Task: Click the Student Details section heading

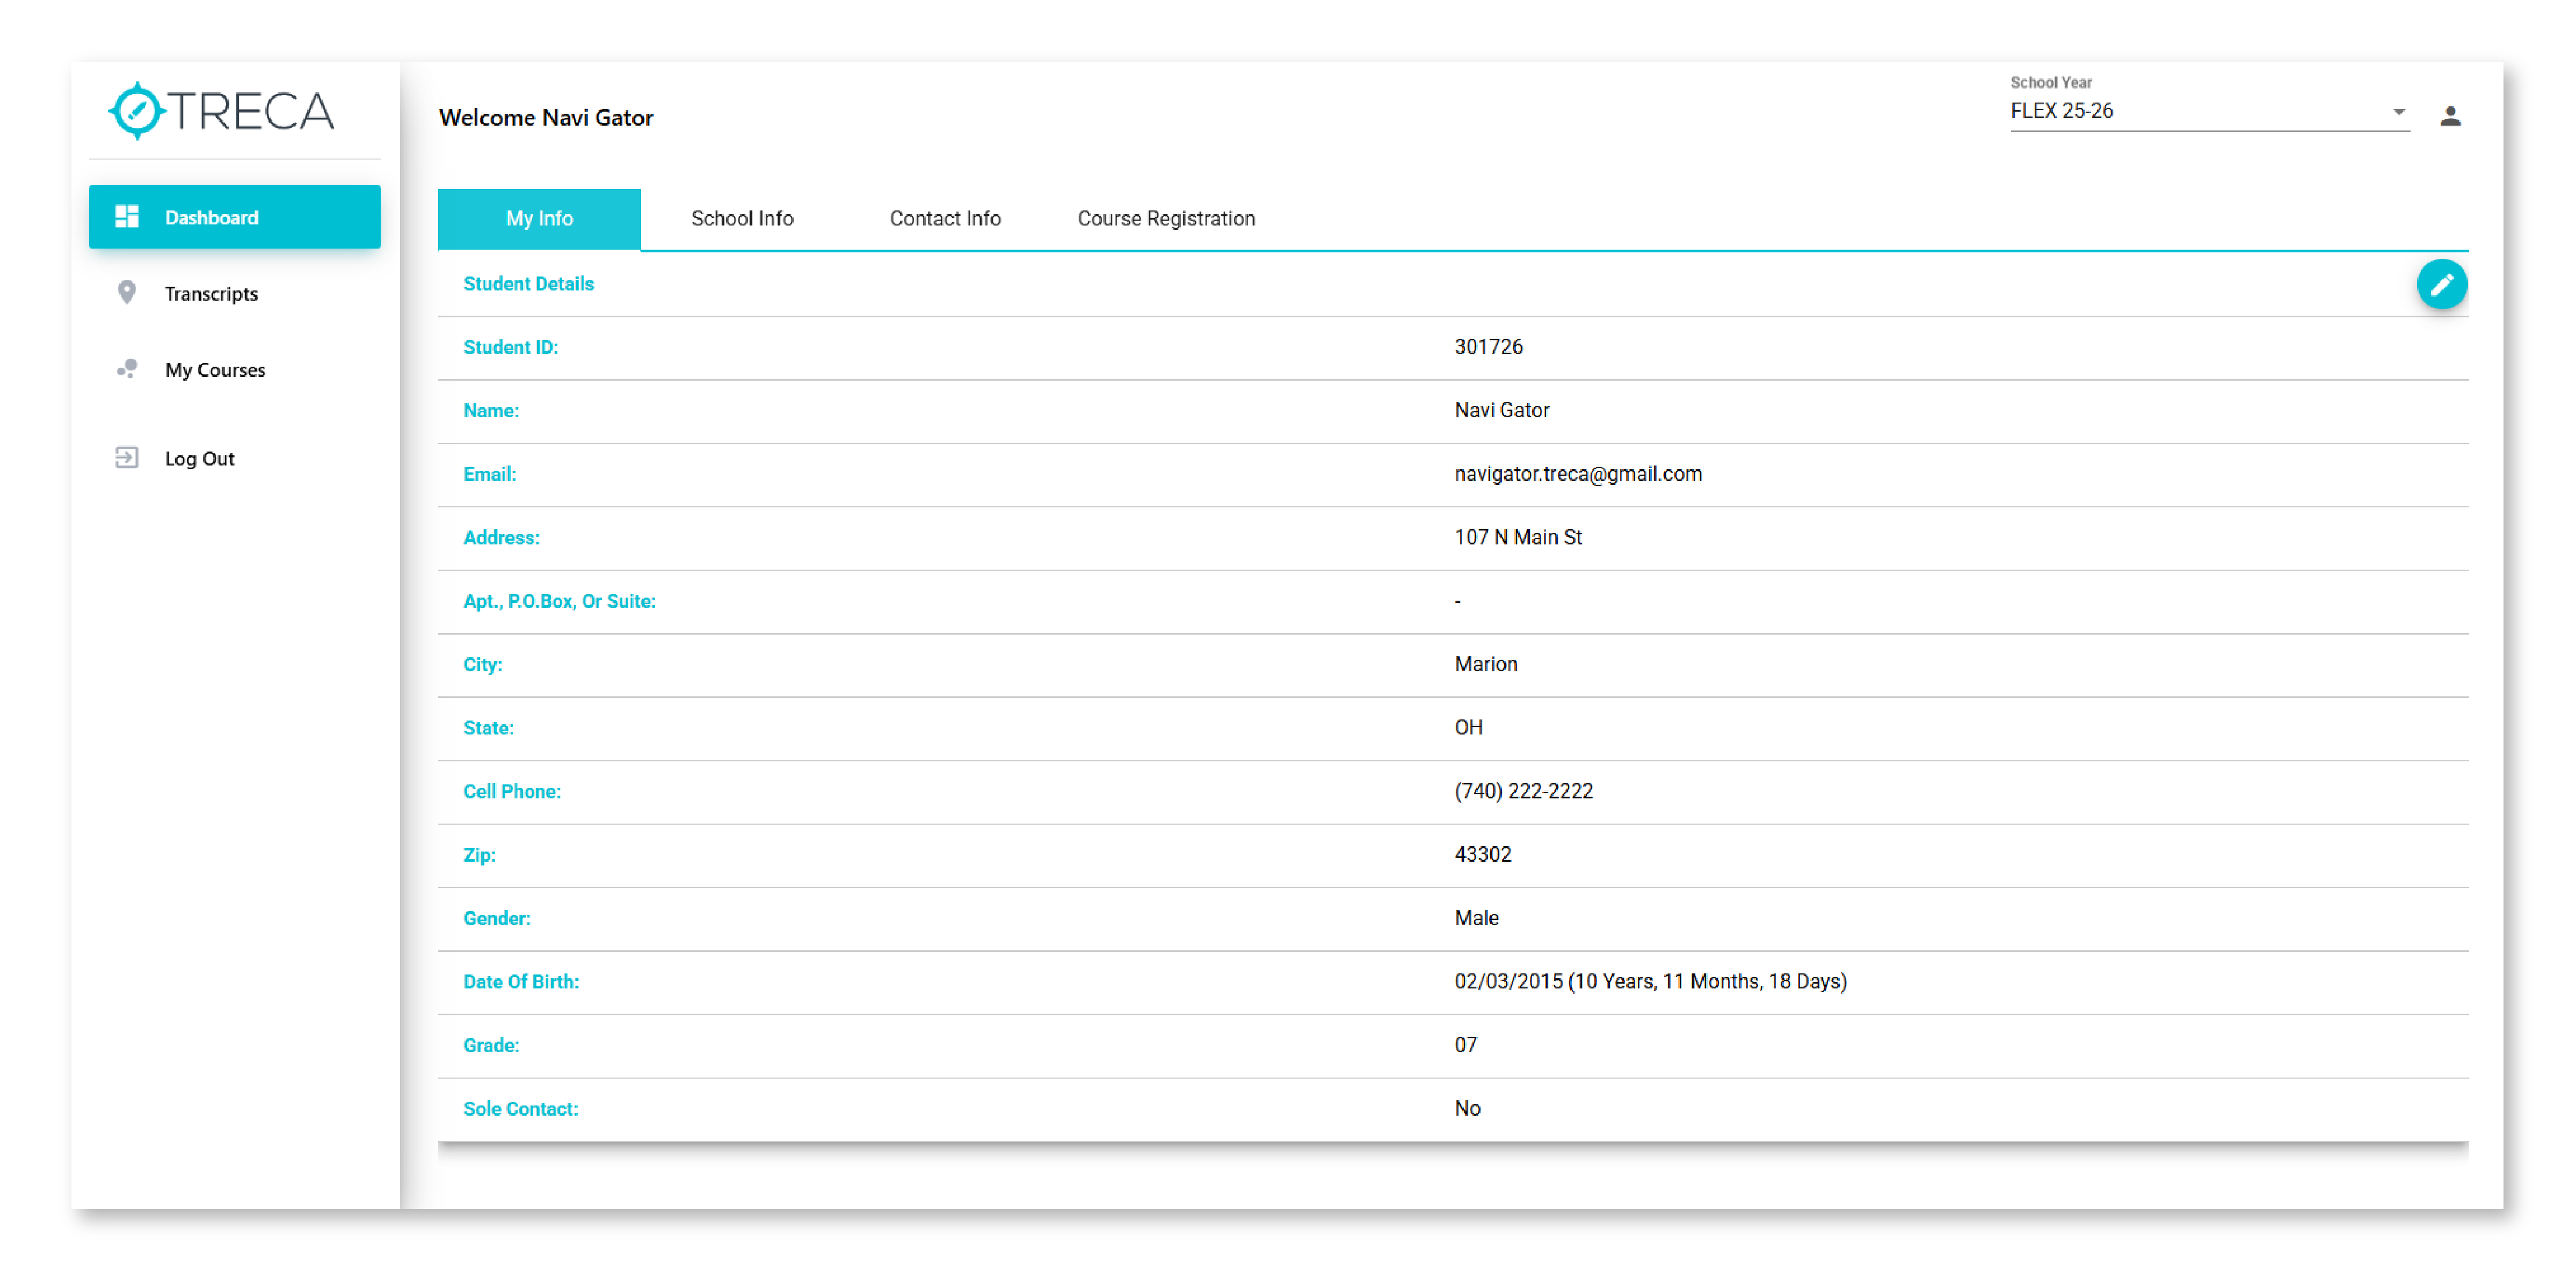Action: (x=528, y=284)
